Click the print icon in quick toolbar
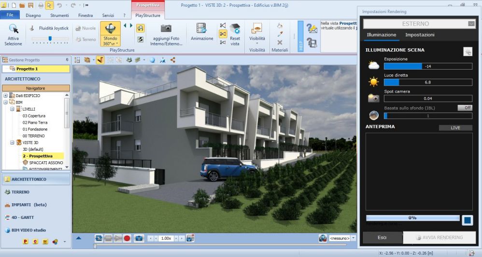 [41, 5]
